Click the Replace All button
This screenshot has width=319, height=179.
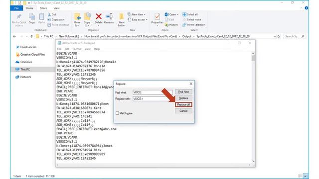click(x=183, y=105)
